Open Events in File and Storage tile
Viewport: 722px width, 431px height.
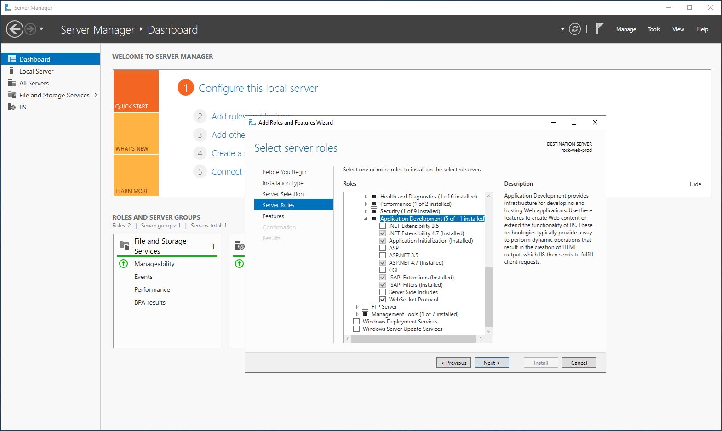[x=143, y=277]
